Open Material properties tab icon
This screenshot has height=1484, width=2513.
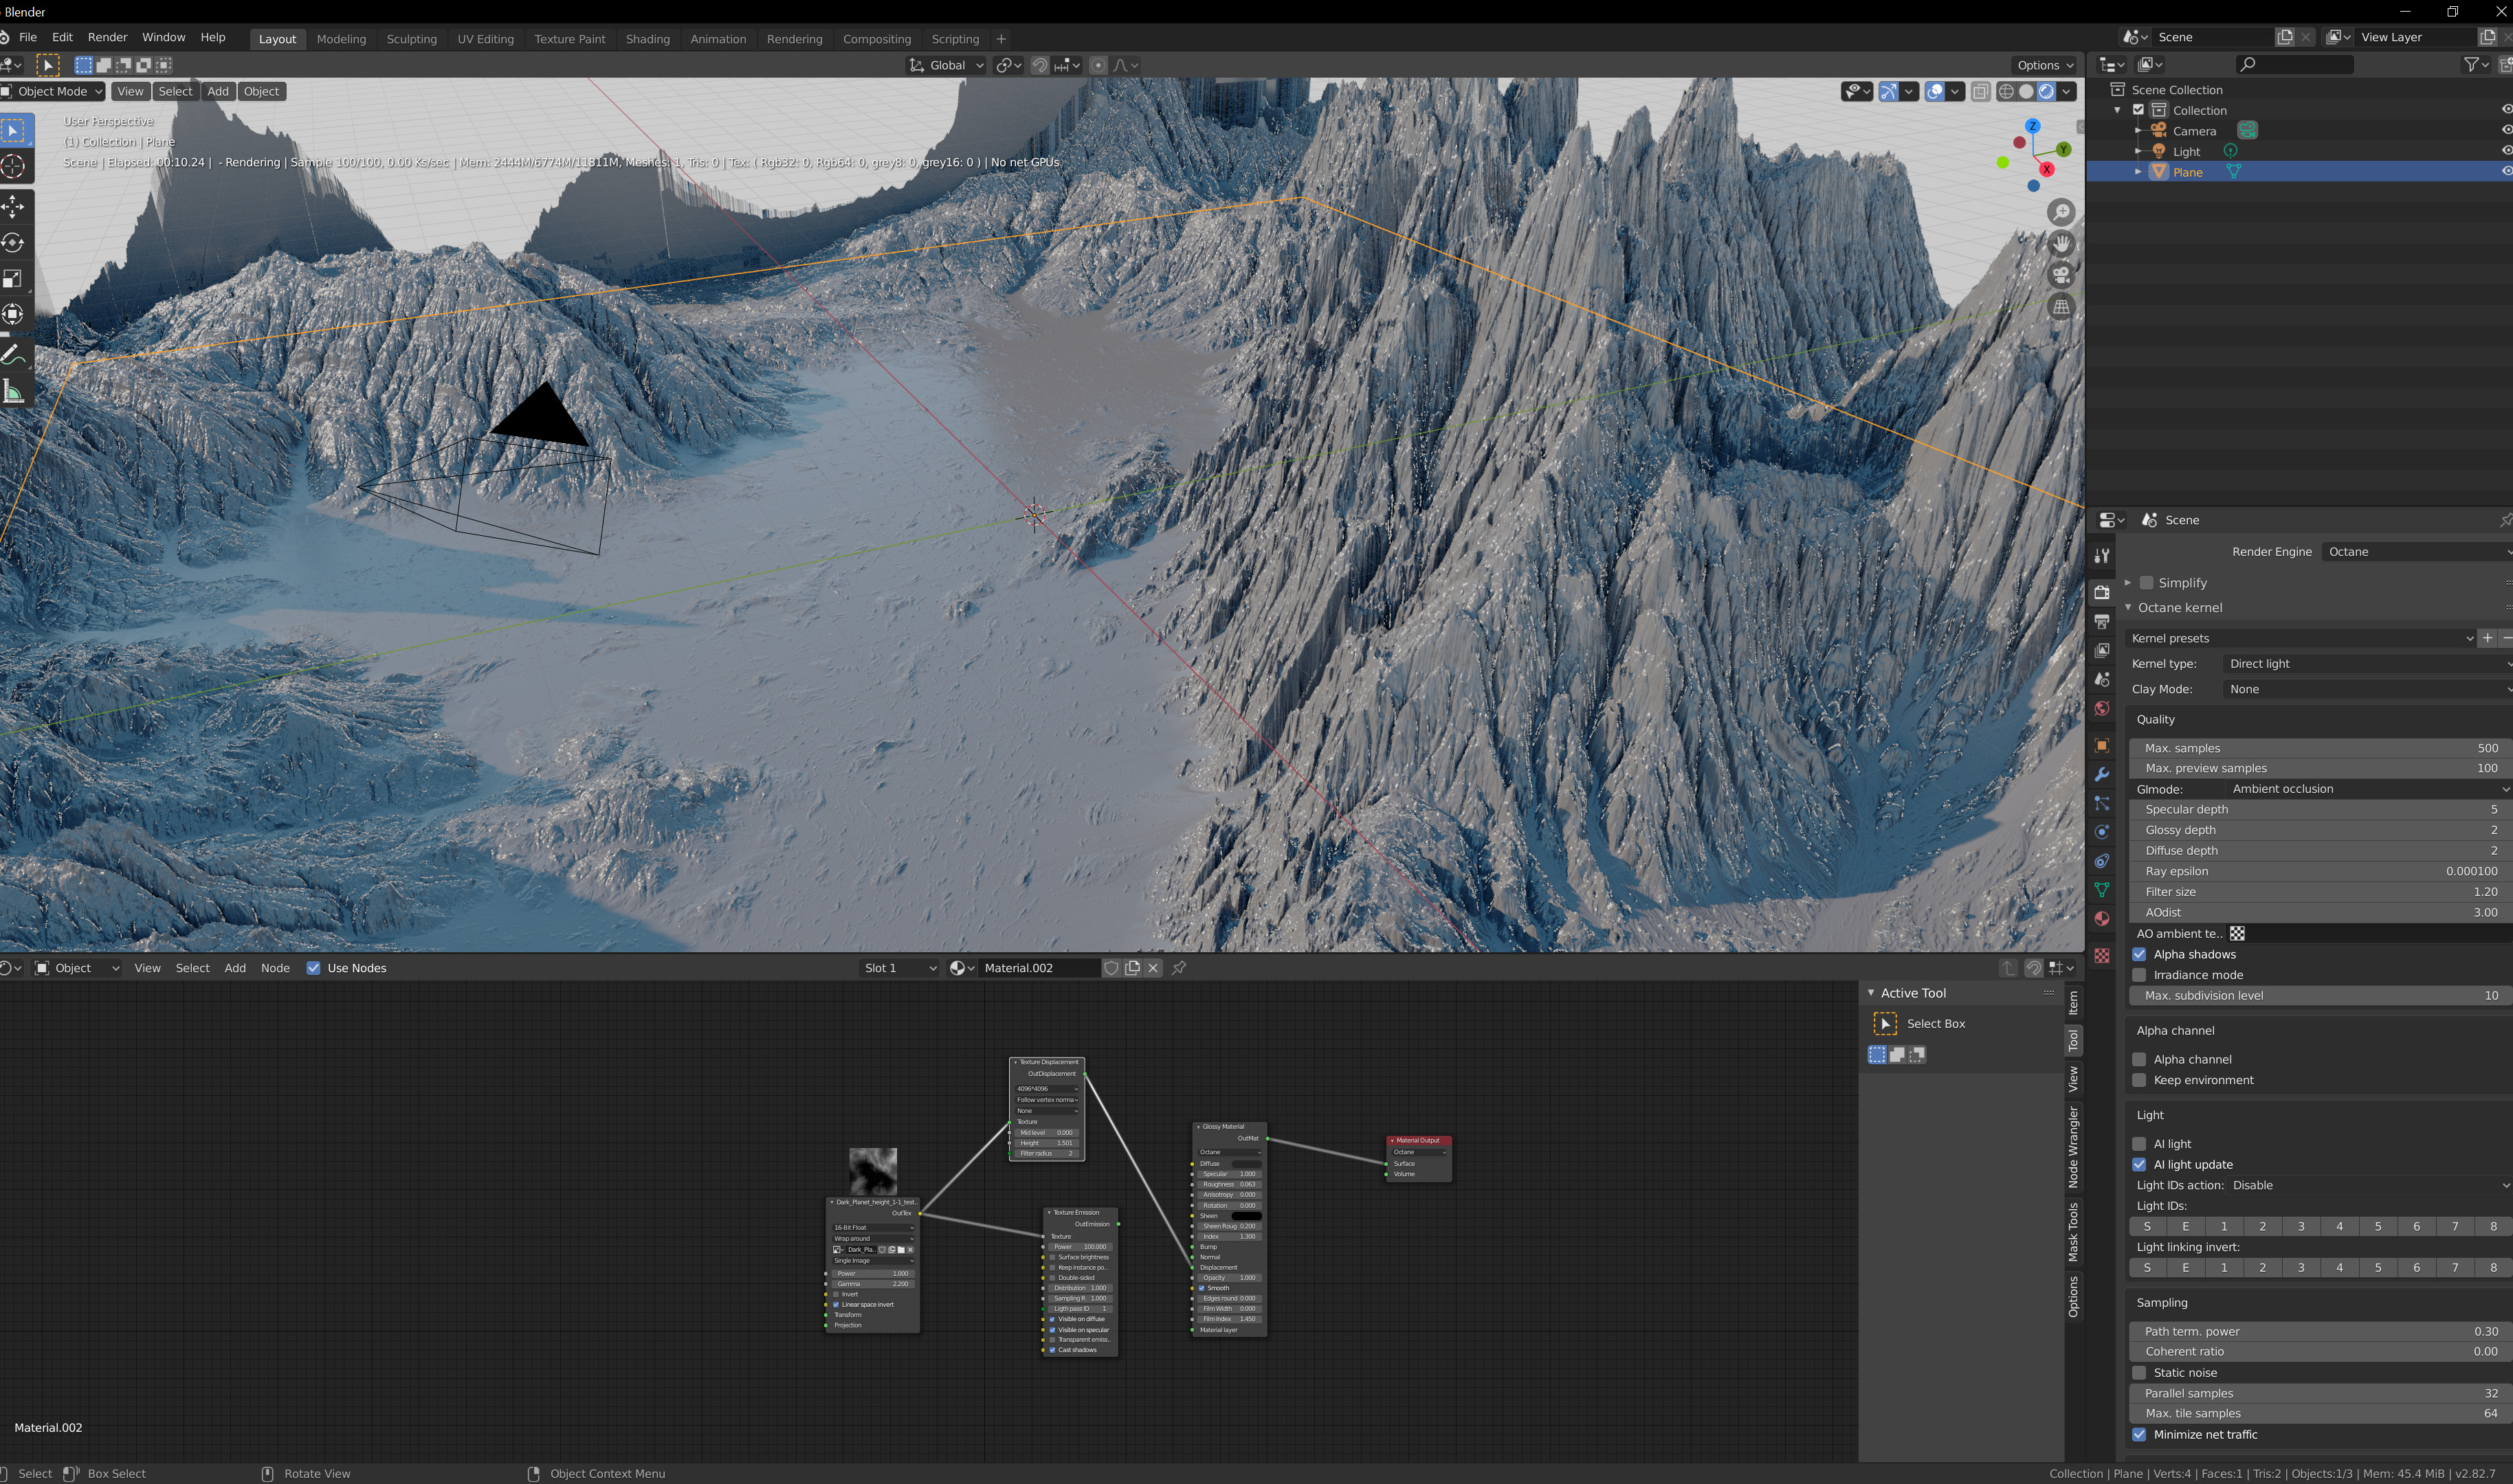pyautogui.click(x=2102, y=919)
